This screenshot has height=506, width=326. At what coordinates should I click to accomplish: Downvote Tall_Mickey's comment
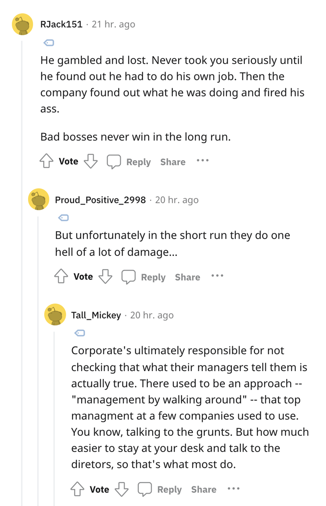[122, 489]
